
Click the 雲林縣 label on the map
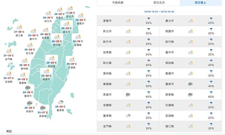point(24,69)
